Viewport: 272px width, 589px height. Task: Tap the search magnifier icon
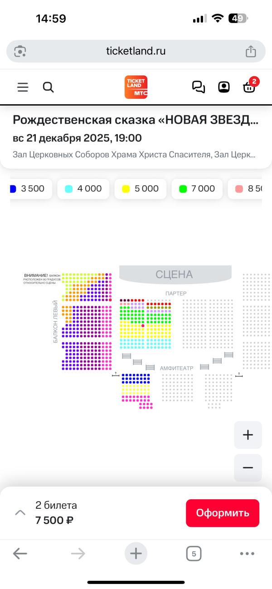point(49,87)
